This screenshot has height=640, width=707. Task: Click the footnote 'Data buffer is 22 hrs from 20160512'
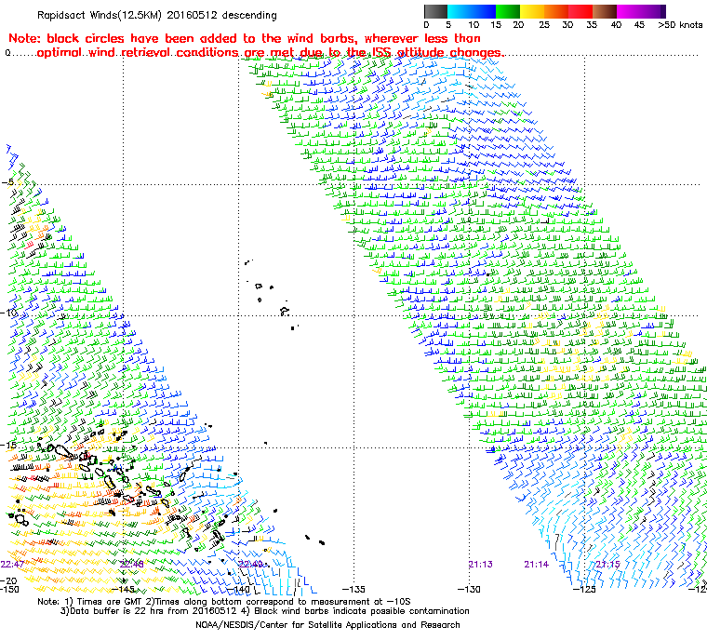153,611
